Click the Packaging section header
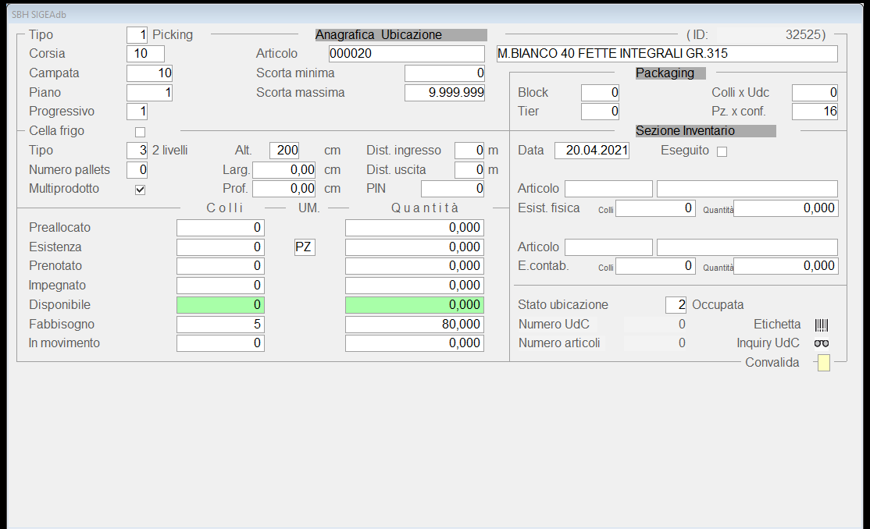The width and height of the screenshot is (870, 529). pos(670,73)
